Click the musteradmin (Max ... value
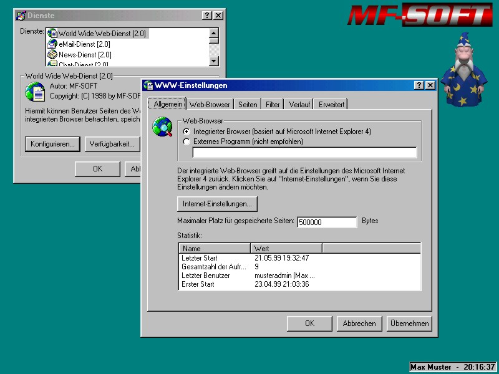The height and width of the screenshot is (374, 499). (x=284, y=276)
